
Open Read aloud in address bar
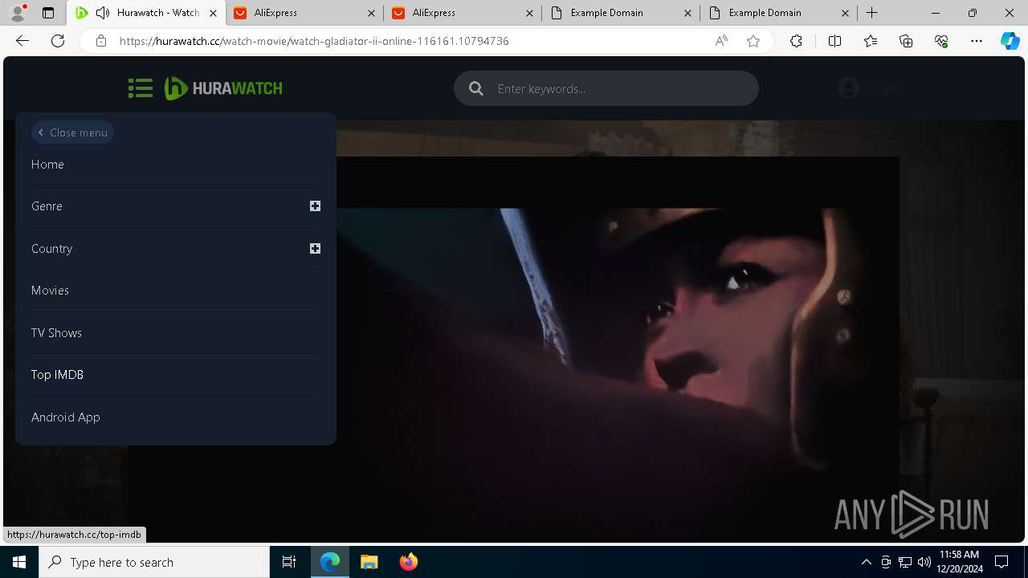click(721, 41)
